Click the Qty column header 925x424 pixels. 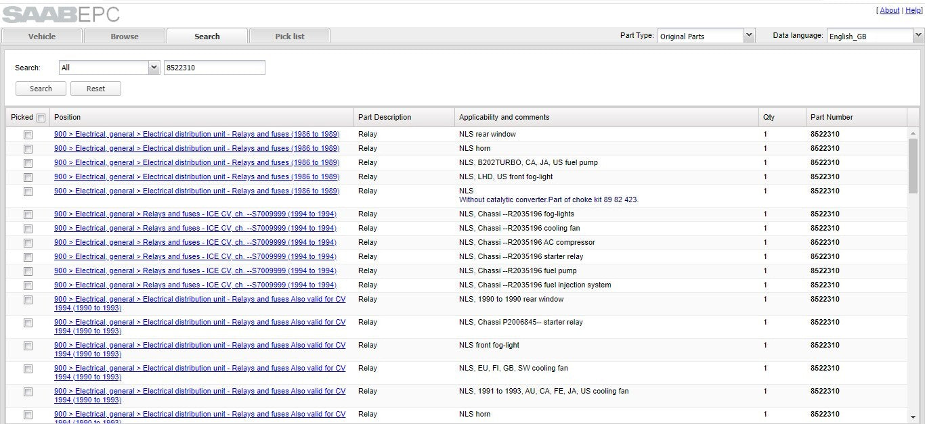782,117
